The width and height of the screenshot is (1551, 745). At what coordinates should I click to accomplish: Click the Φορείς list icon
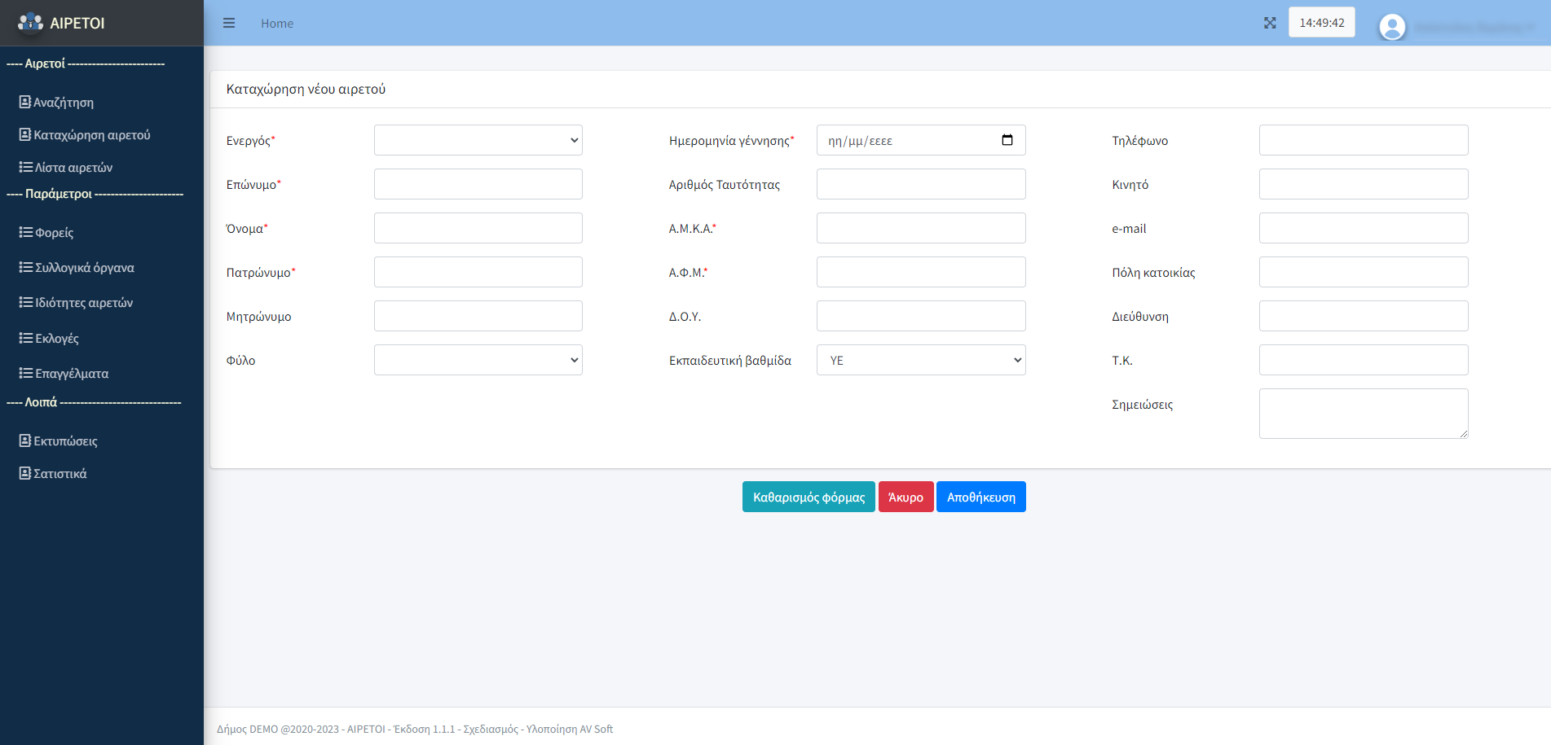pyautogui.click(x=26, y=232)
